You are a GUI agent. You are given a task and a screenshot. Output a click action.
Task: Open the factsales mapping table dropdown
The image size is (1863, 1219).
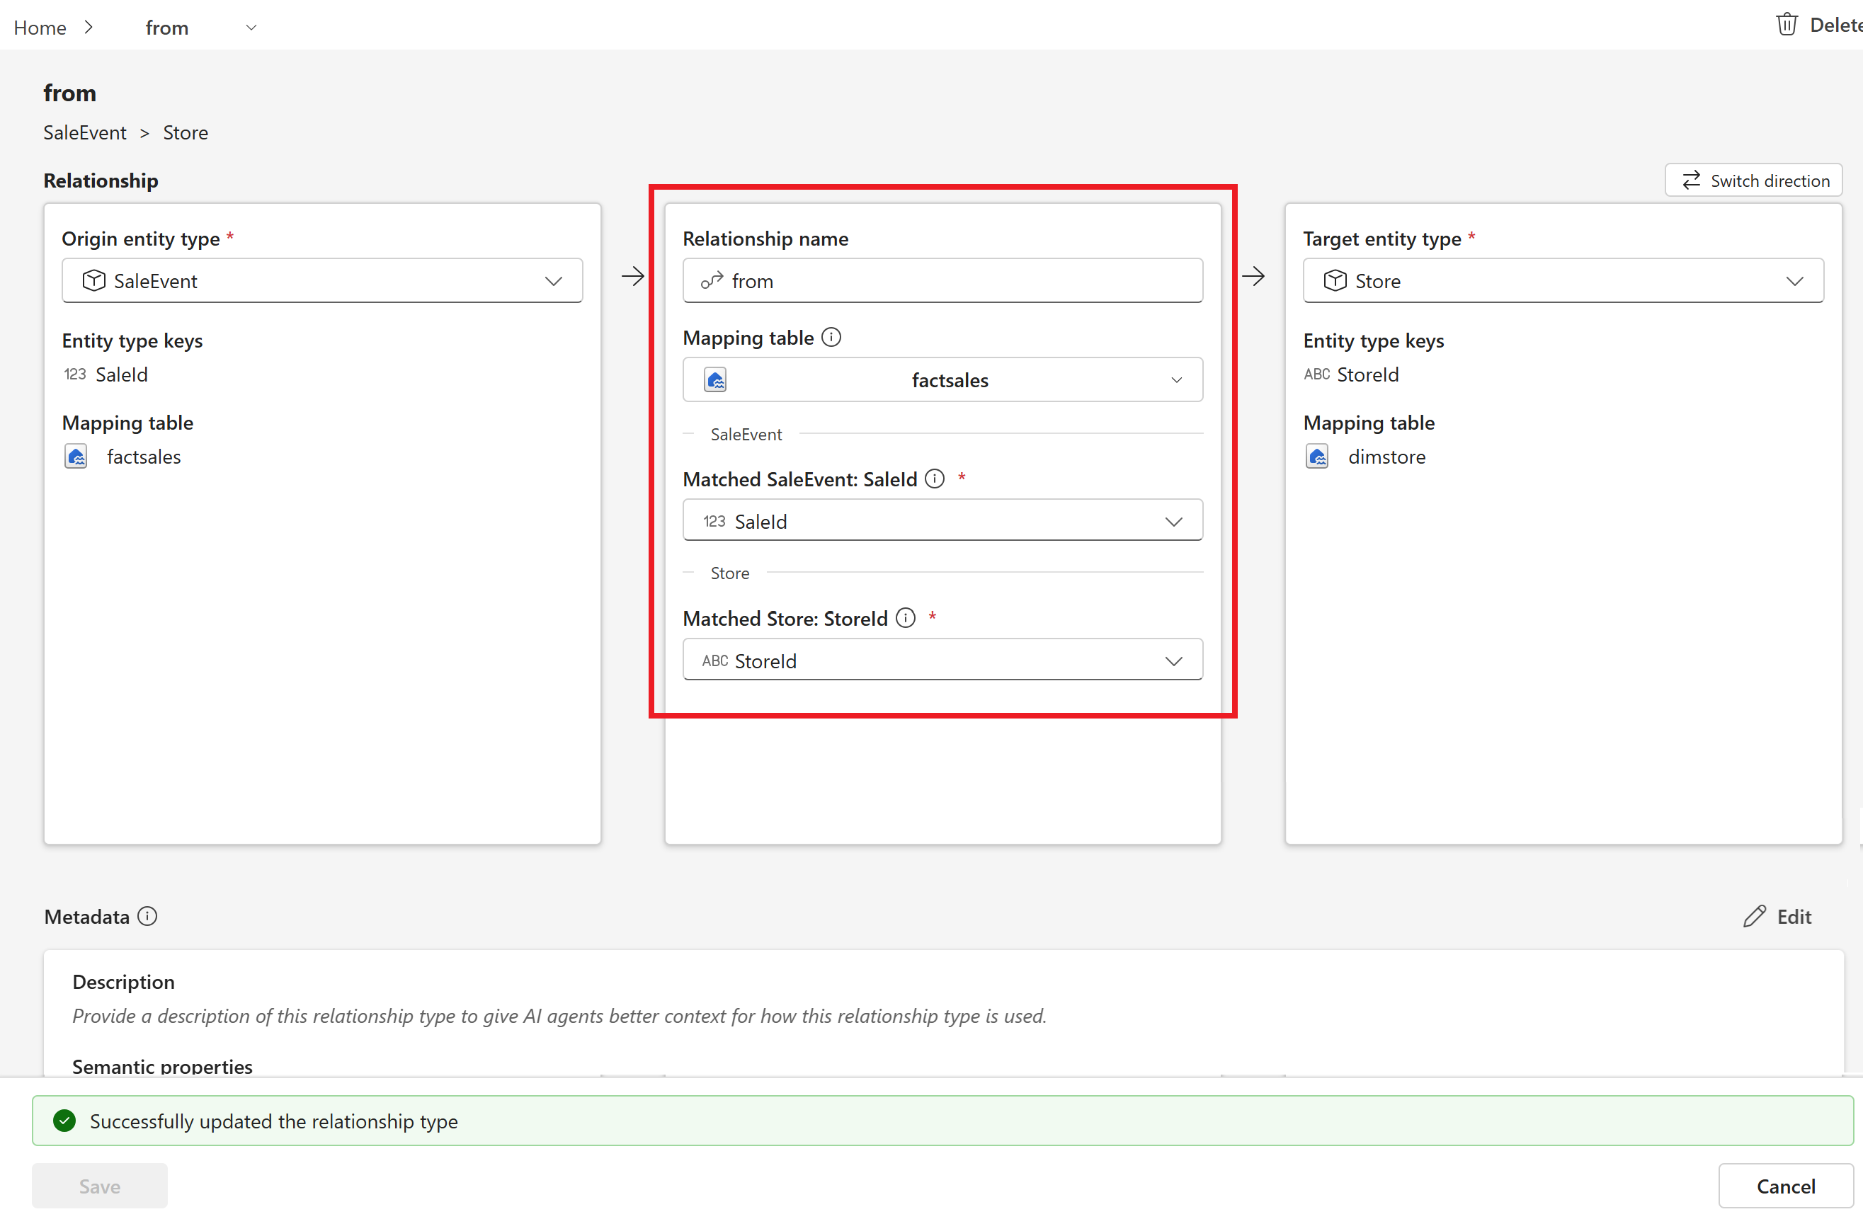point(942,380)
